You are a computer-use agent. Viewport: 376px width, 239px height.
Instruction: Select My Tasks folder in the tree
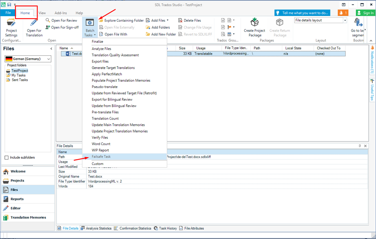click(x=18, y=75)
